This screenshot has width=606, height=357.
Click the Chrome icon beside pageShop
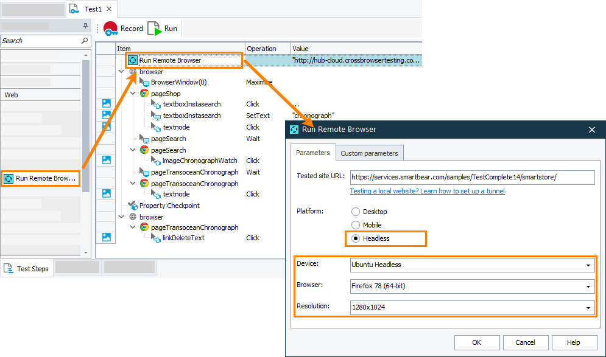(x=144, y=94)
